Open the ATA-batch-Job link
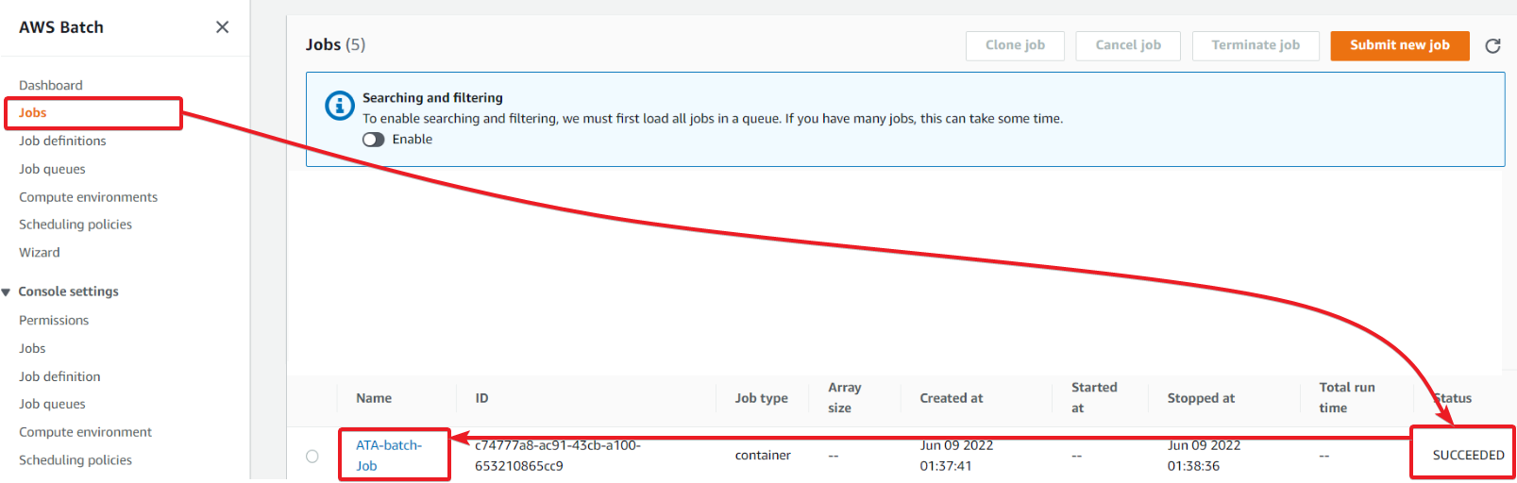This screenshot has height=483, width=1517. pyautogui.click(x=389, y=456)
